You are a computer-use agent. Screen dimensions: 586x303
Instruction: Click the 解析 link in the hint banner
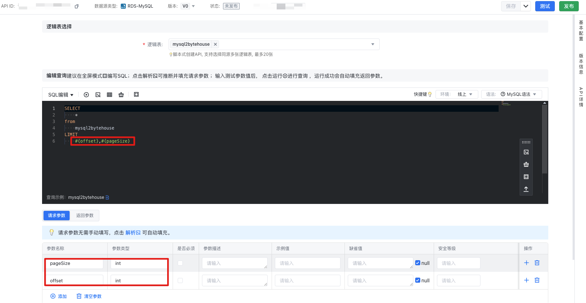click(x=133, y=233)
